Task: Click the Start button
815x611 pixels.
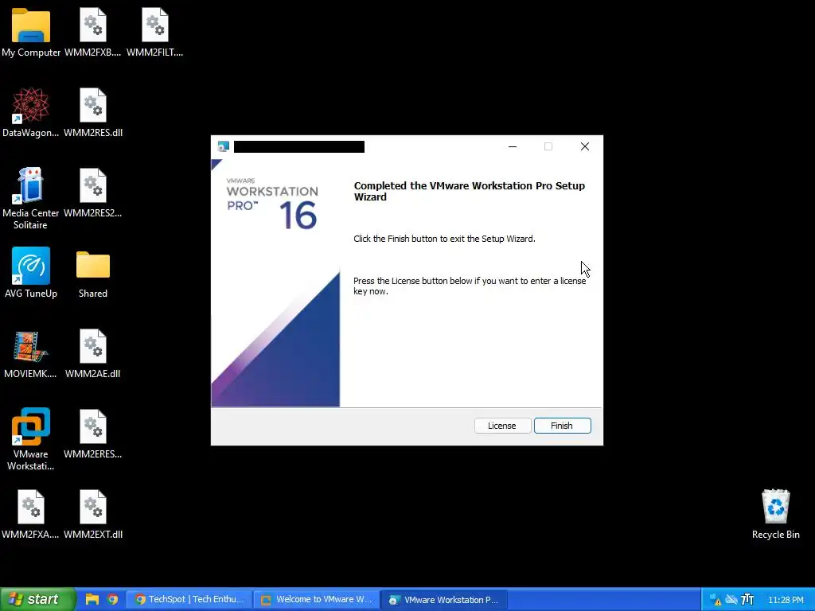Action: 37,599
